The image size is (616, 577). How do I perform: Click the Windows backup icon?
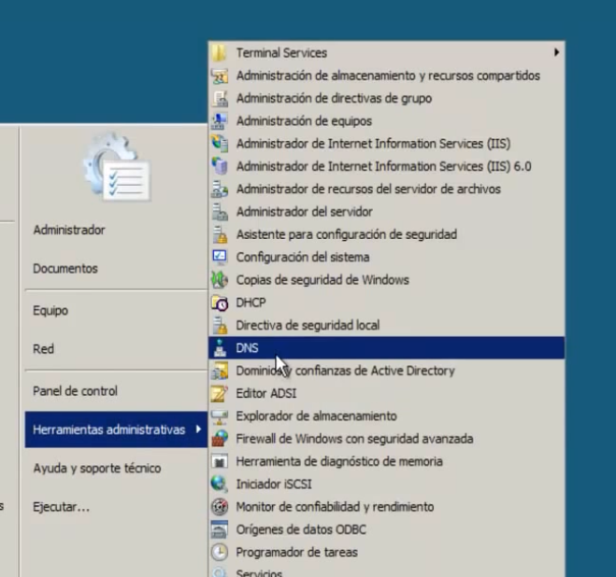(x=220, y=280)
